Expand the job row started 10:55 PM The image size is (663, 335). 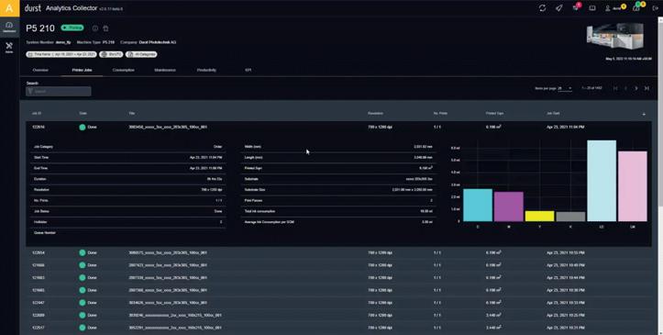tap(338, 252)
